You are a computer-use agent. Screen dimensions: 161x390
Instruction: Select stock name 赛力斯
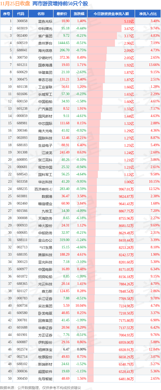click(x=47, y=291)
